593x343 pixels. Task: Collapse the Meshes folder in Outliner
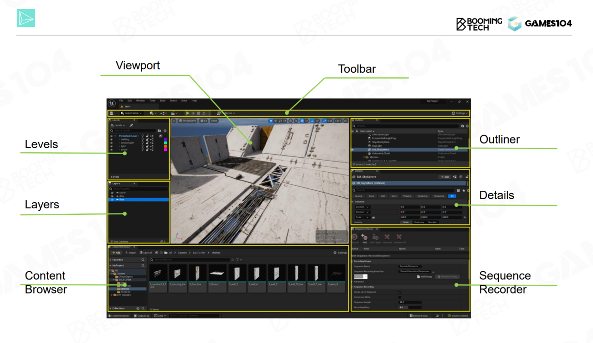coord(365,157)
